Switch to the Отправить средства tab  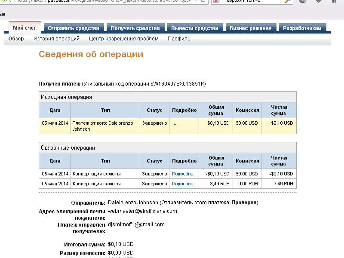pos(74,28)
